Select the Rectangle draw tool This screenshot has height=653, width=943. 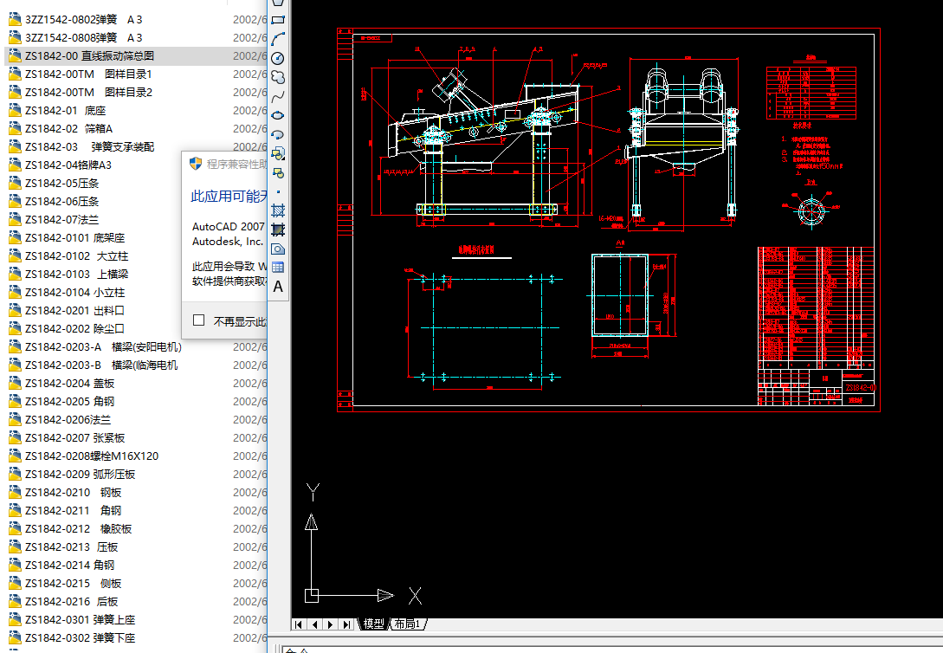(278, 19)
